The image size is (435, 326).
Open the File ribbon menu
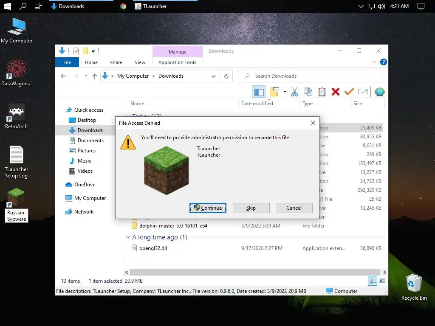67,62
